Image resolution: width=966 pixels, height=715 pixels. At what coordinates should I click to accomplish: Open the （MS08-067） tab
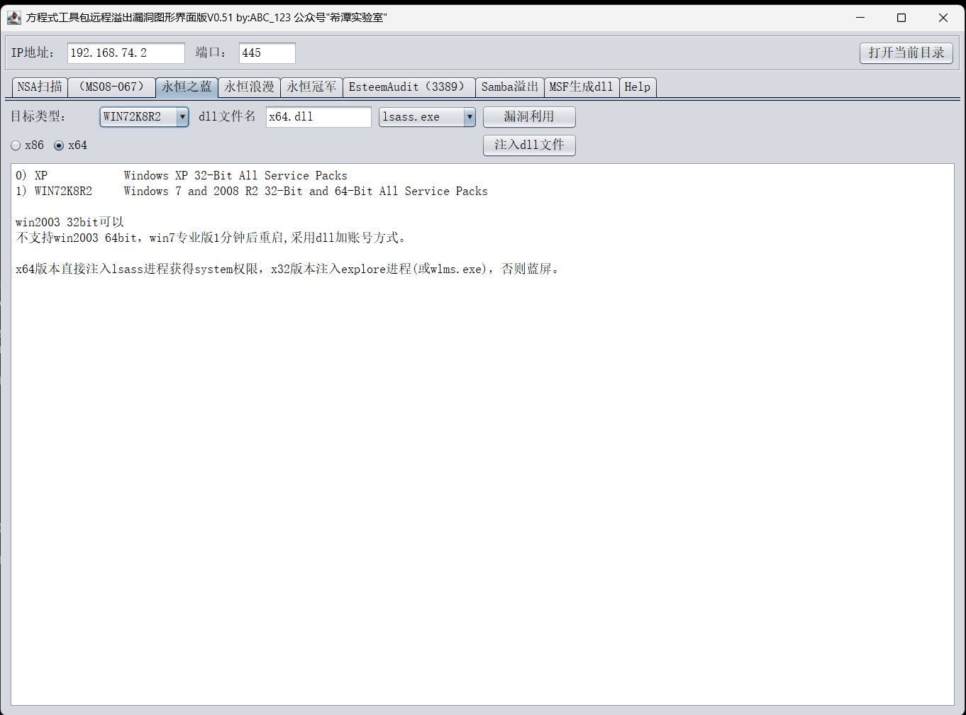(x=111, y=87)
